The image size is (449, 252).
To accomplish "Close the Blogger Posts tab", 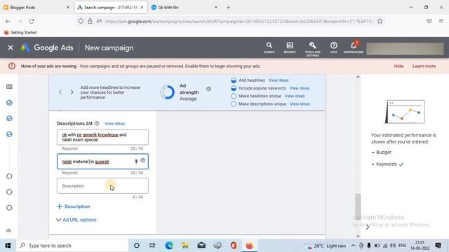I will pos(68,8).
